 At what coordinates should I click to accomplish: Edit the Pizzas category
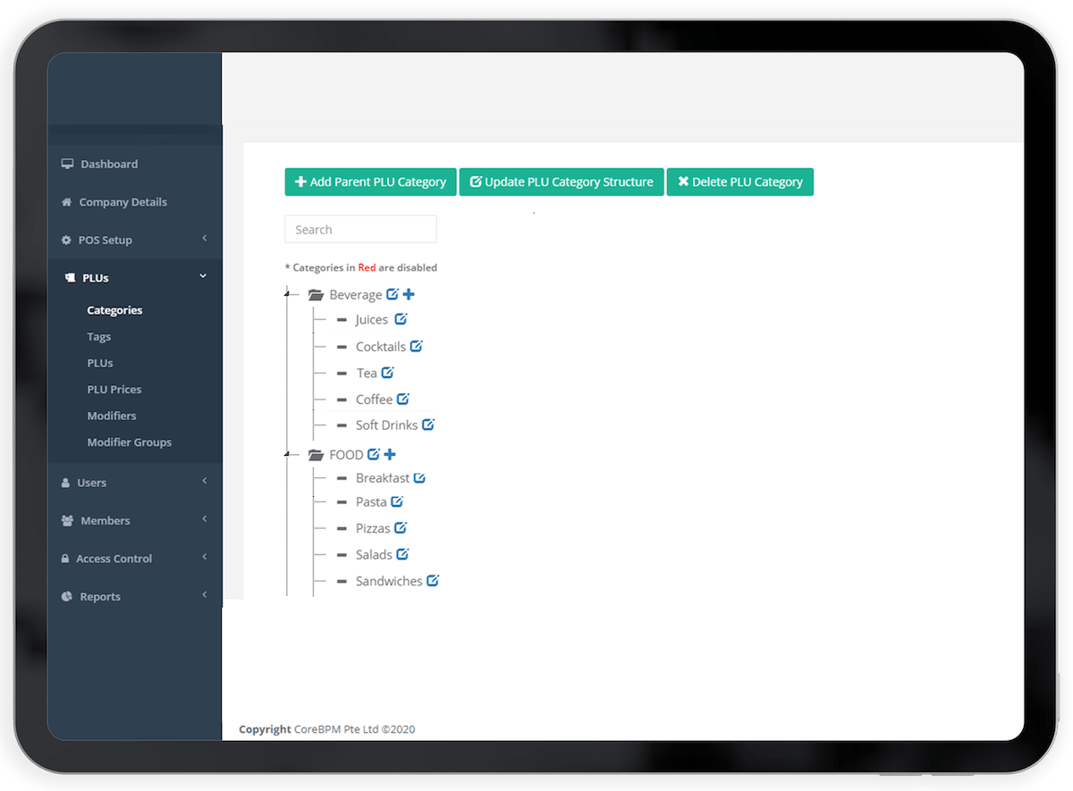click(401, 527)
